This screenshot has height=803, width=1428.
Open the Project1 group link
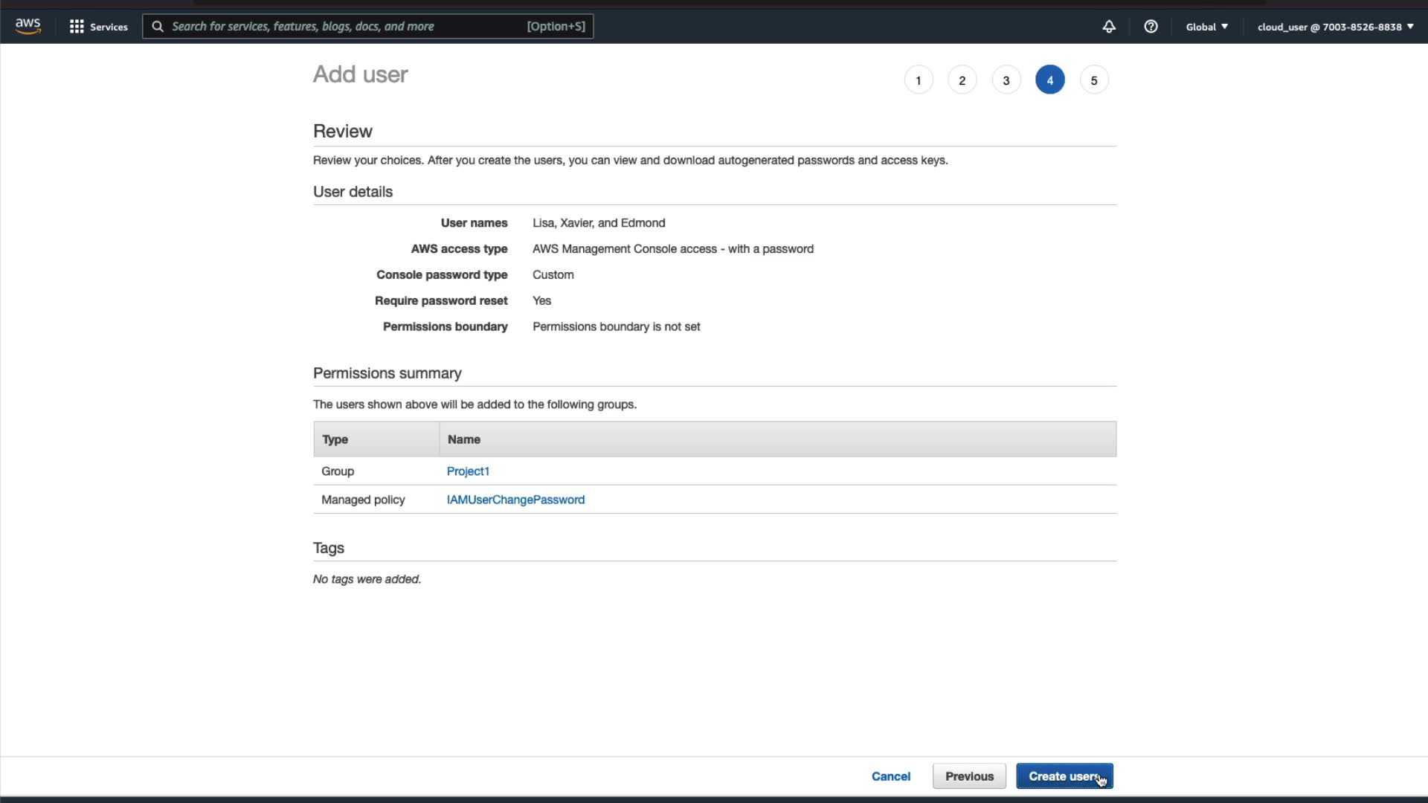pos(468,471)
